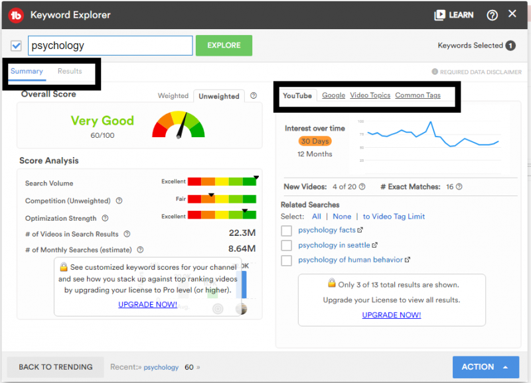This screenshot has width=531, height=383.
Task: Uncheck the checkbox beside the search field
Action: click(x=17, y=46)
